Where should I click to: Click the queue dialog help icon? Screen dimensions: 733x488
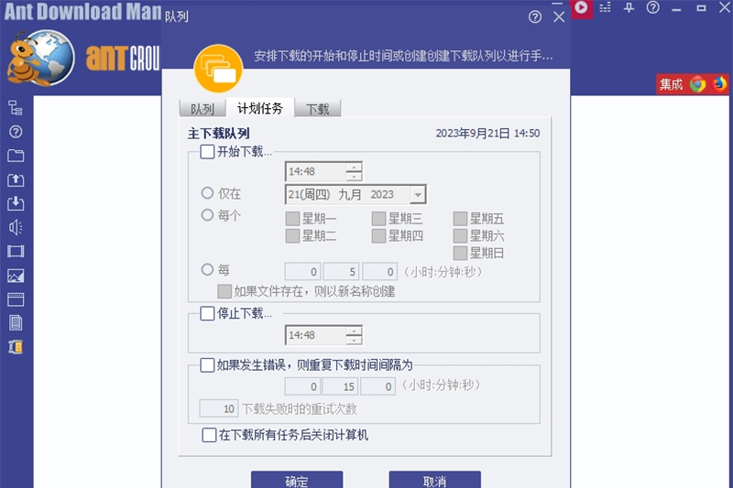(x=535, y=17)
